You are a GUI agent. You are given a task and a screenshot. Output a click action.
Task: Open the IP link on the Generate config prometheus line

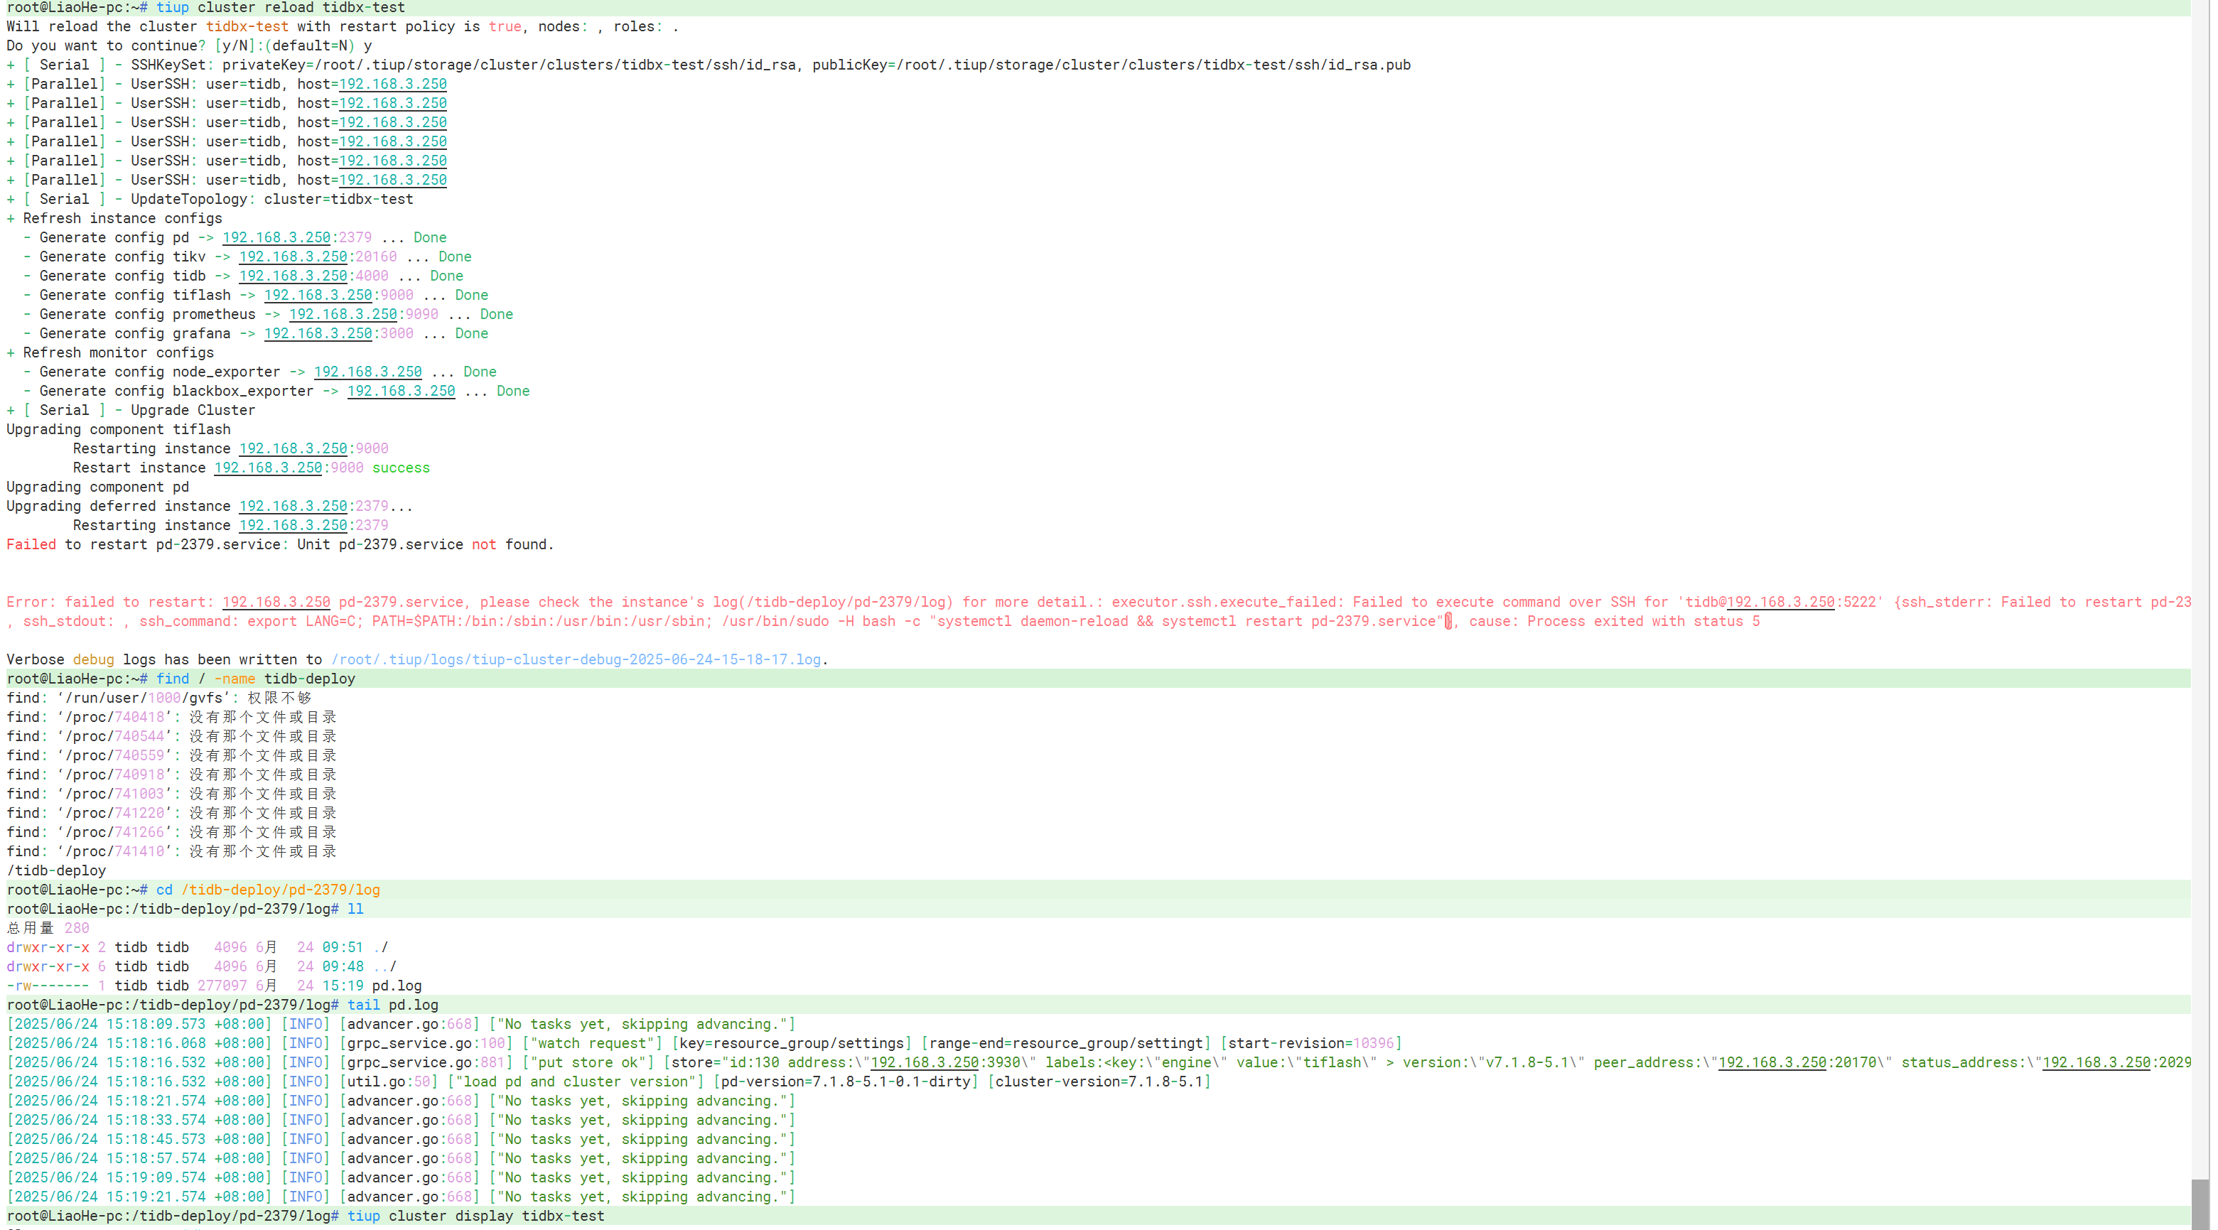click(x=343, y=314)
